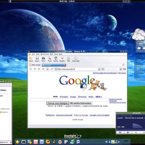Image resolution: width=145 pixels, height=145 pixels.
Task: Open the closed tabs trash dropdown
Action: tap(124, 65)
